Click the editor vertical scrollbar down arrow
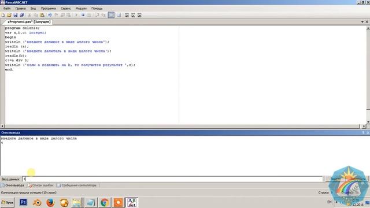The image size is (370, 208). pyautogui.click(x=368, y=122)
